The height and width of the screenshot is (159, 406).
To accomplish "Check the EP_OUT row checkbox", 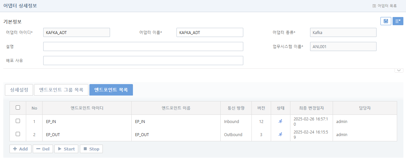I will click(18, 134).
